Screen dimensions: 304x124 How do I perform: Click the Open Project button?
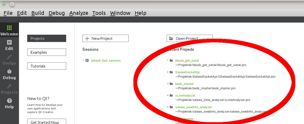[189, 38]
